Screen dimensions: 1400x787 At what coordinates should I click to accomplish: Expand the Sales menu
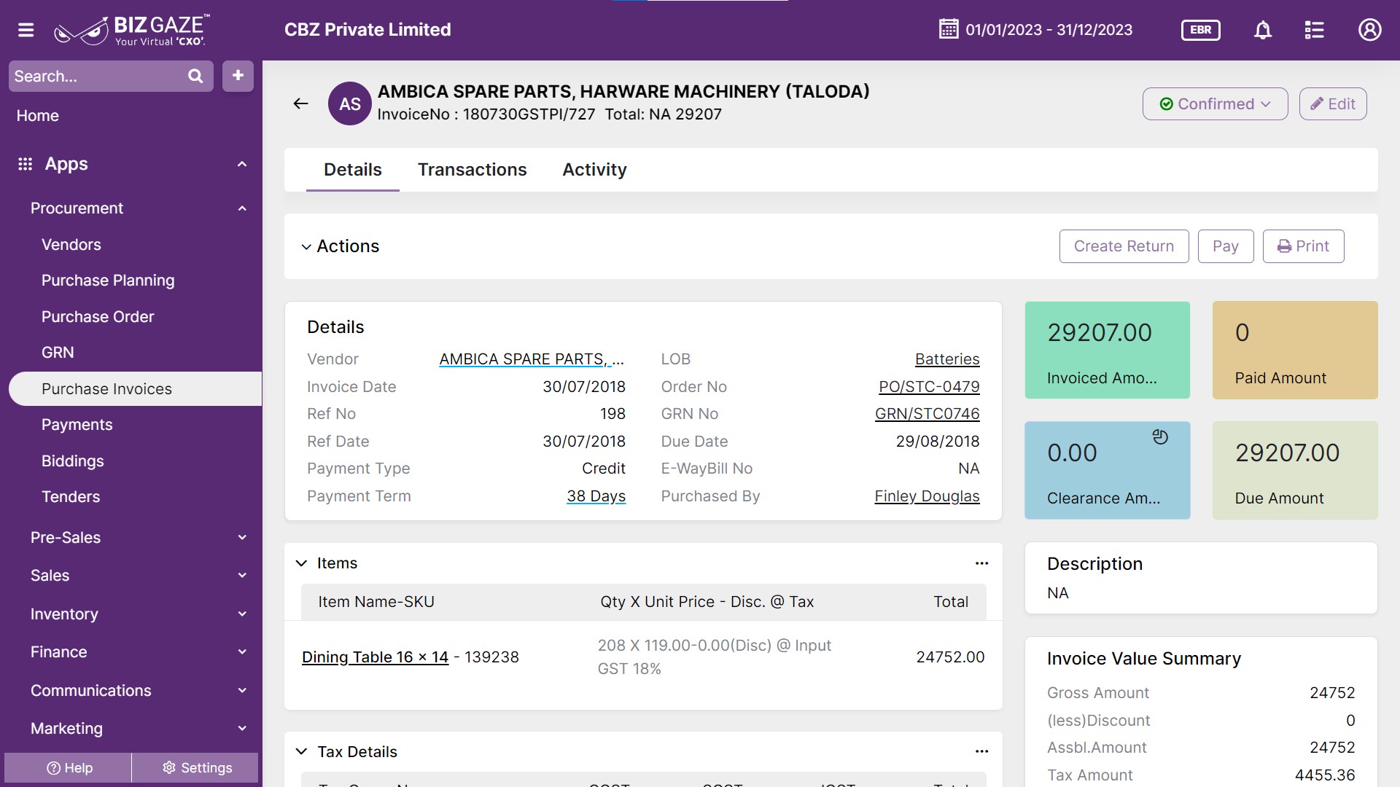242,576
